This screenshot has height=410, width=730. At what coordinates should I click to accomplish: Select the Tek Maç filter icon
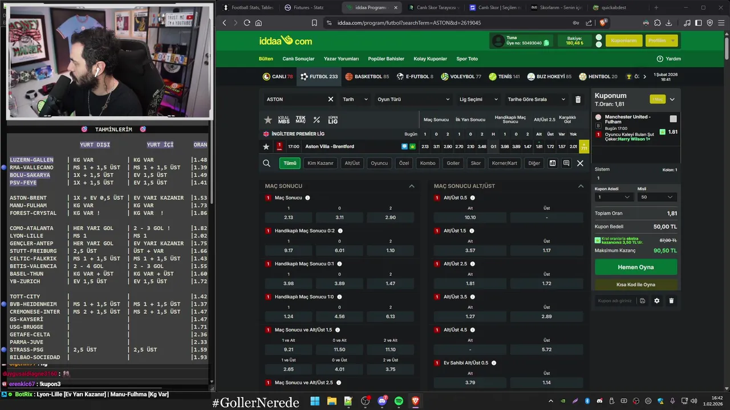tap(301, 120)
